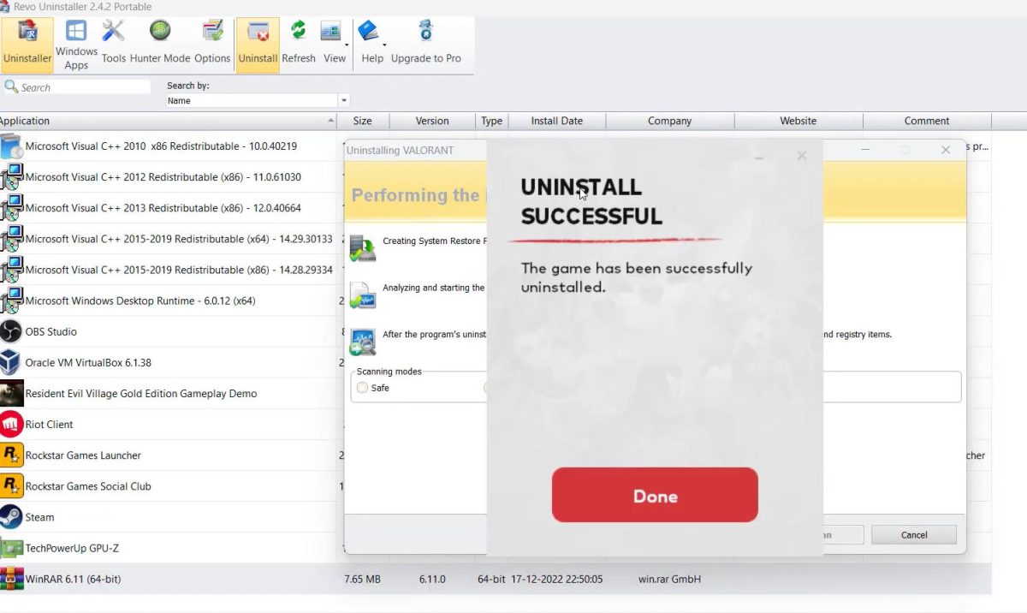Click the Search input field
The height and width of the screenshot is (613, 1027).
click(84, 87)
